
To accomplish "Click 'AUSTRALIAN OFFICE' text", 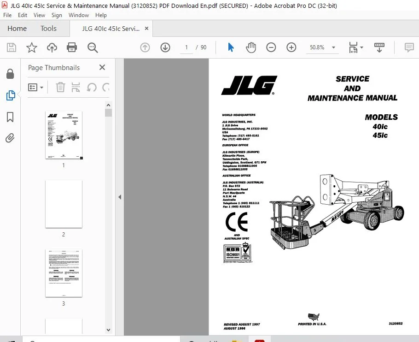I will click(237, 176).
